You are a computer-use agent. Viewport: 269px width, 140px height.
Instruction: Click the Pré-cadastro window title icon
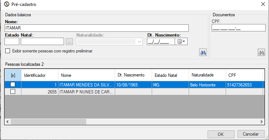(7, 4)
